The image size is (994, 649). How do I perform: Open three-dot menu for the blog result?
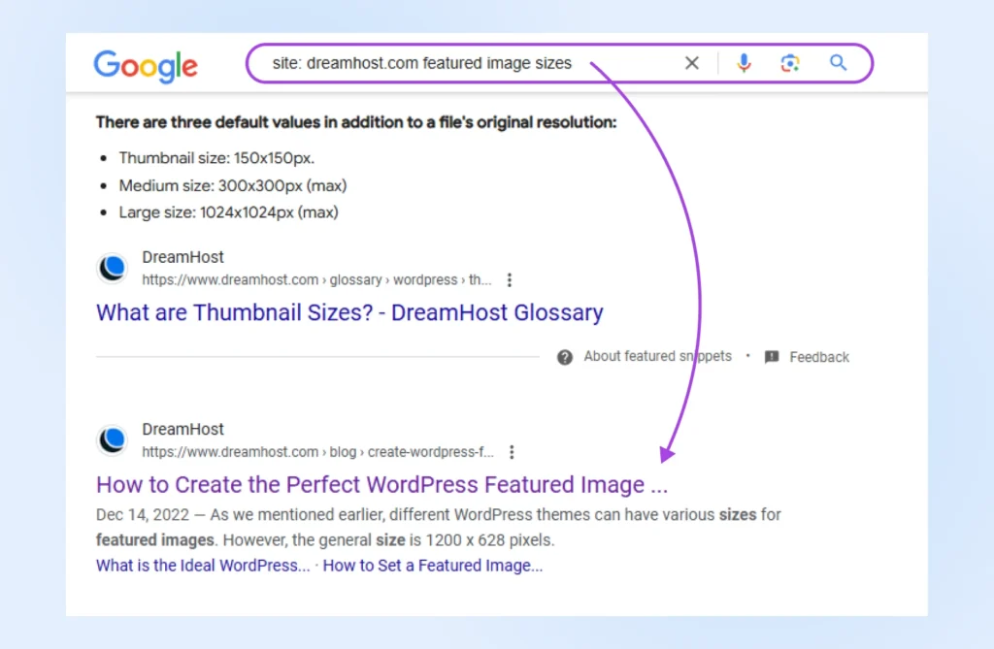512,452
